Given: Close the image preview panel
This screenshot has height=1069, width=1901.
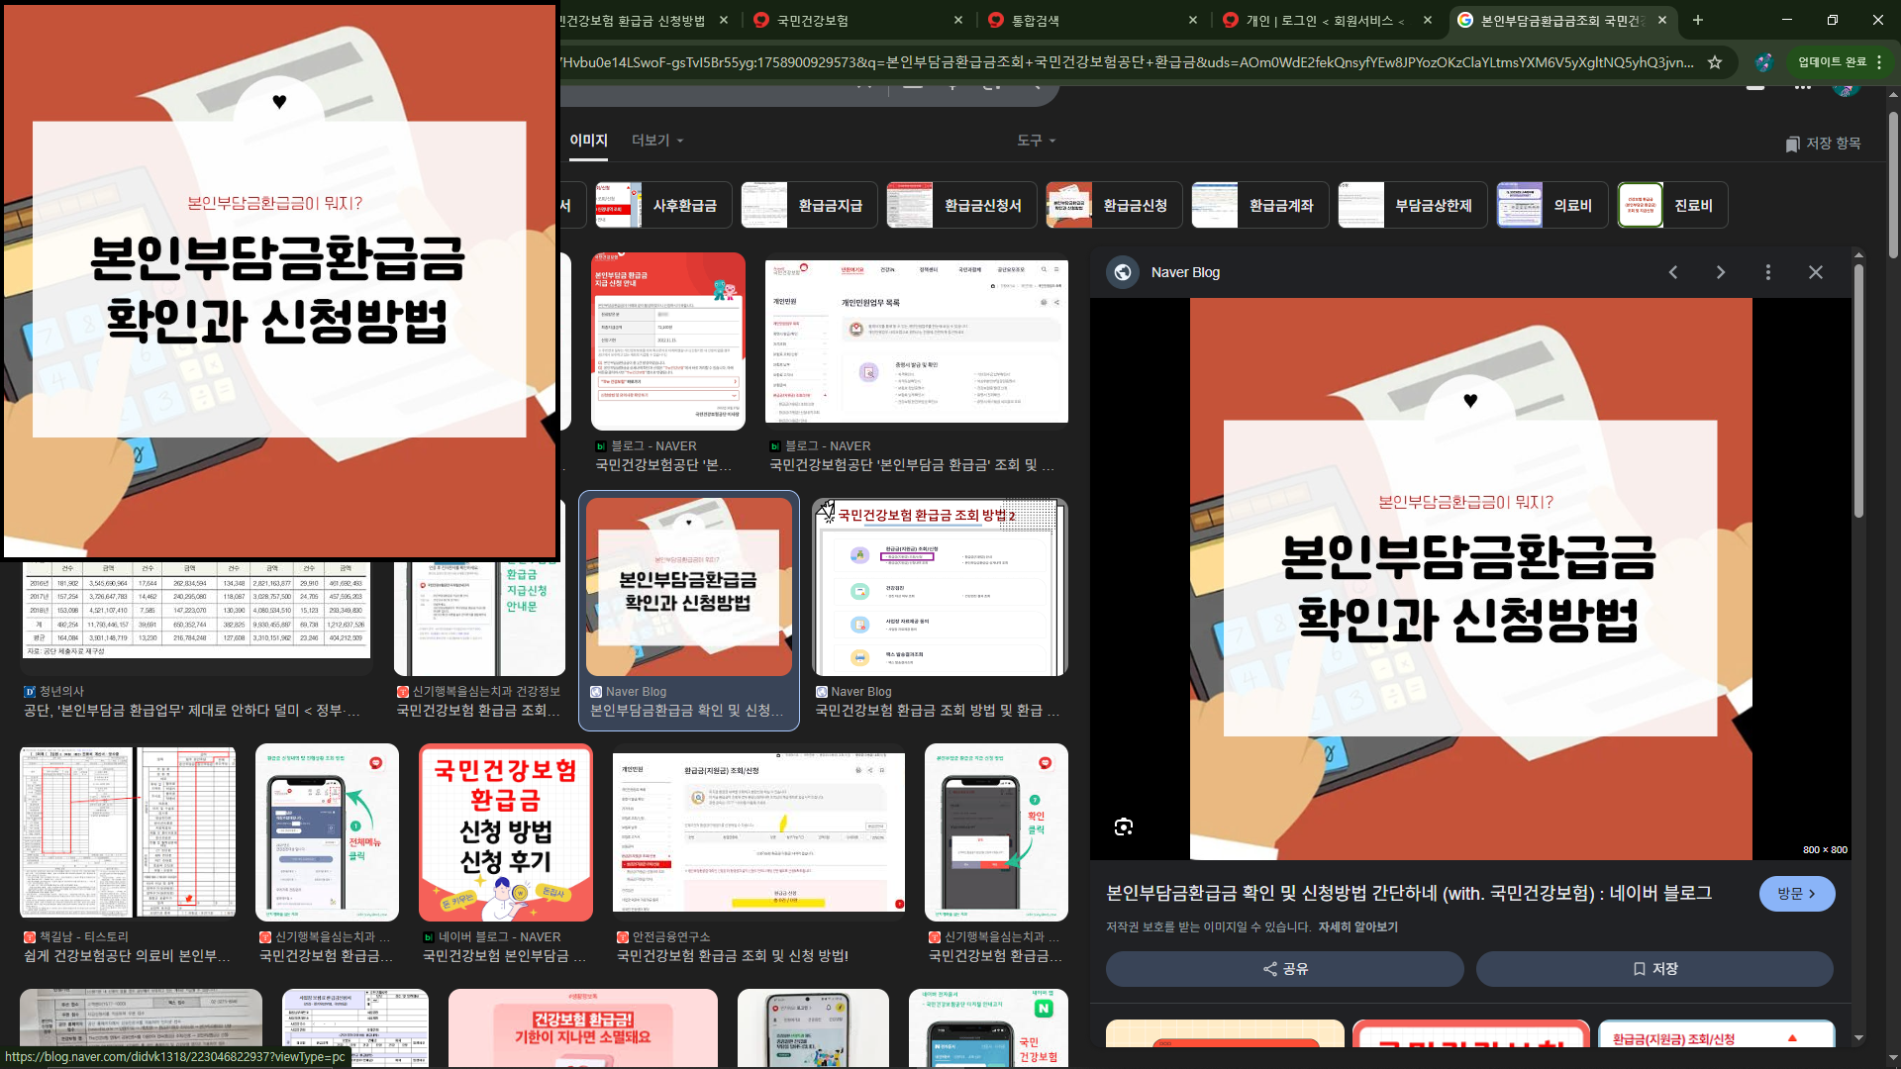Looking at the screenshot, I should (1816, 272).
